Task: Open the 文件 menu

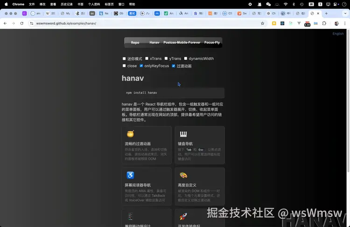Action: pos(32,4)
